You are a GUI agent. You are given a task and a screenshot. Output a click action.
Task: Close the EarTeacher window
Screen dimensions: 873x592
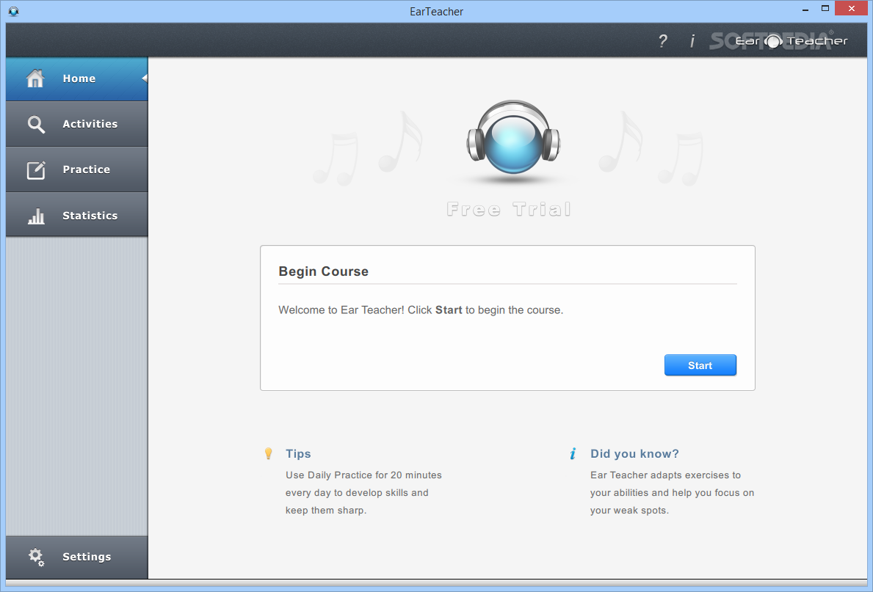pyautogui.click(x=851, y=8)
